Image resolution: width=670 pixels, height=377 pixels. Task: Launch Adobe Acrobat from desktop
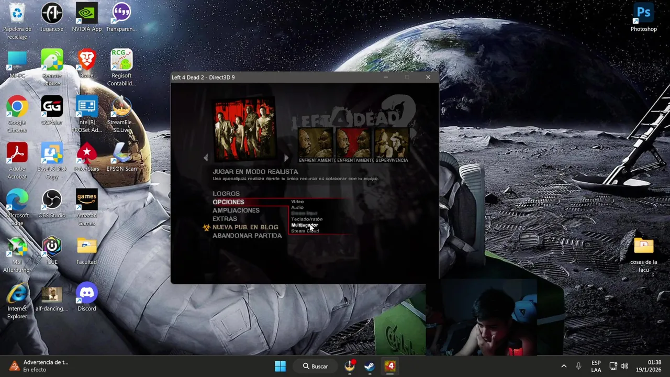pyautogui.click(x=17, y=161)
